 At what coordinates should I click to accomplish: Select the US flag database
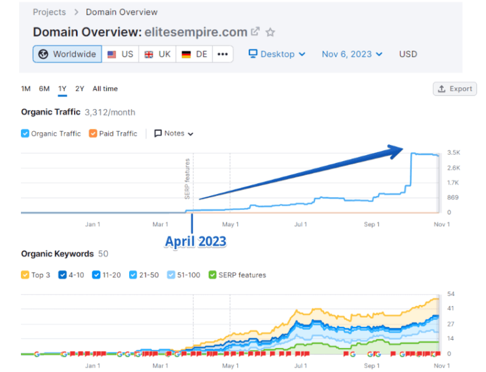click(120, 54)
